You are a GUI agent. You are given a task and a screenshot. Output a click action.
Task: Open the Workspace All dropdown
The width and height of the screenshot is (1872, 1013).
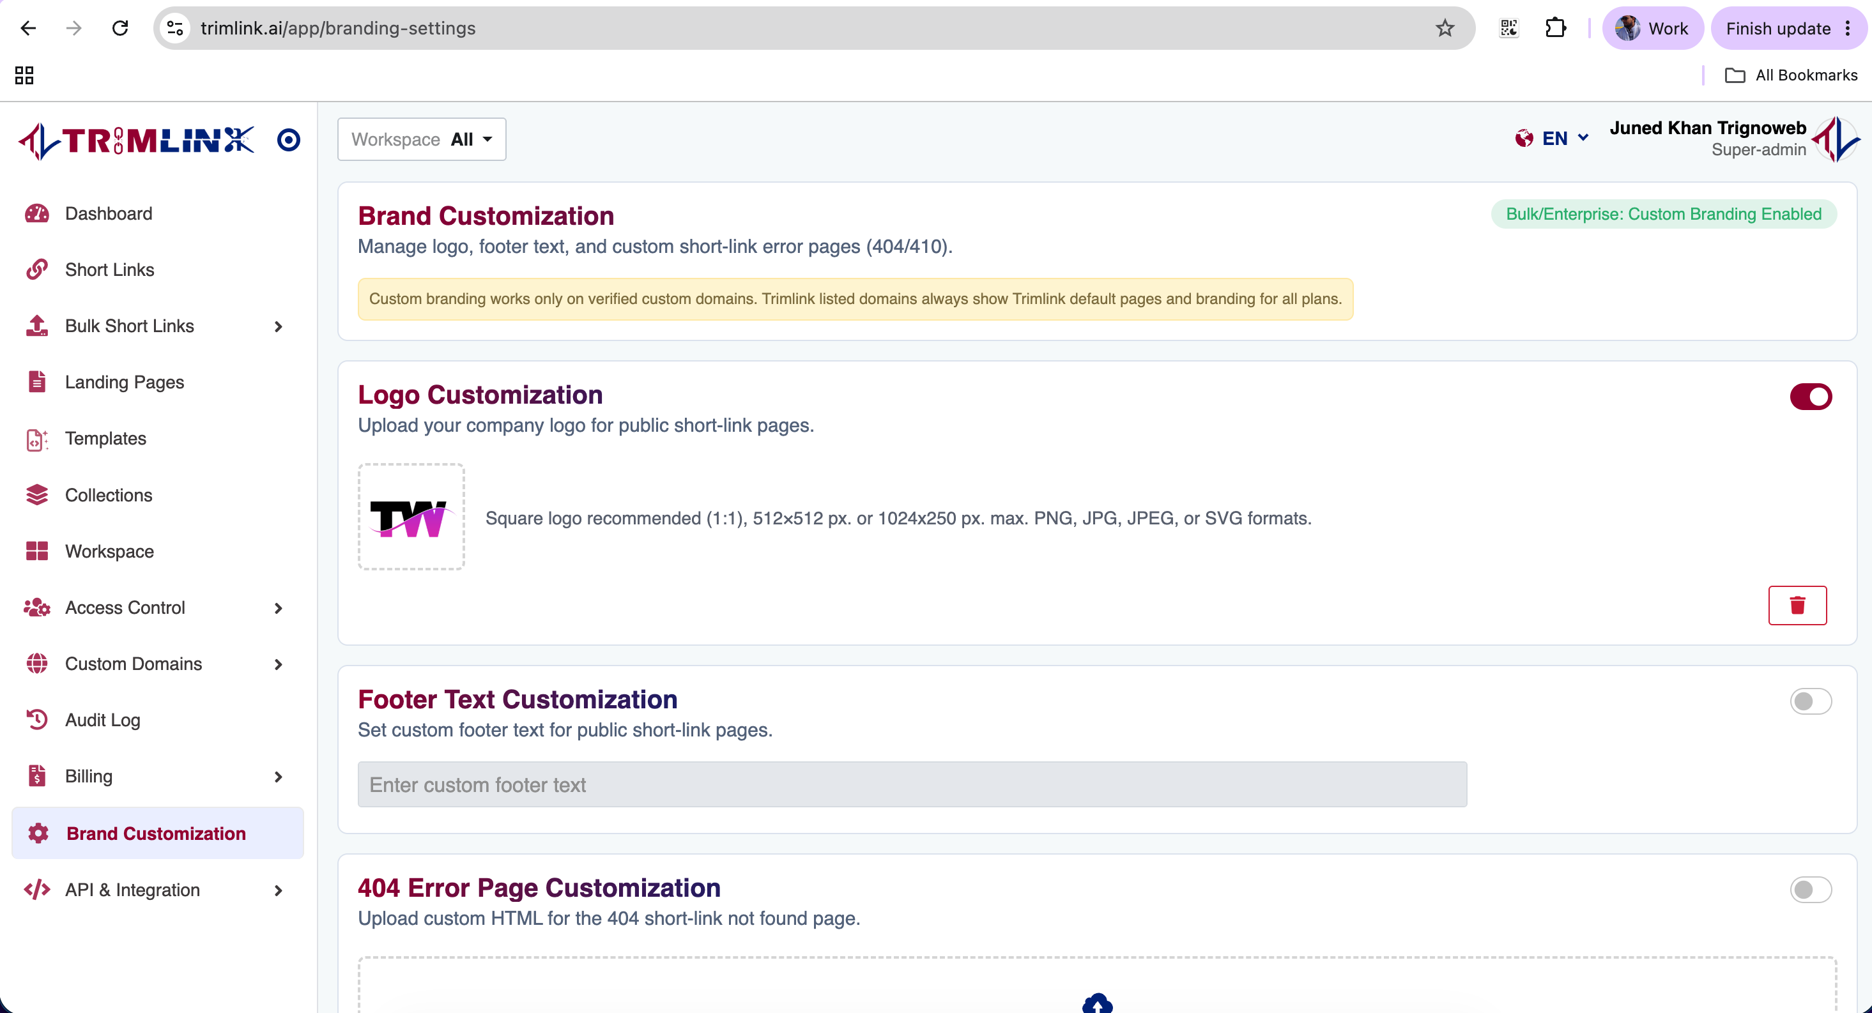pos(422,139)
